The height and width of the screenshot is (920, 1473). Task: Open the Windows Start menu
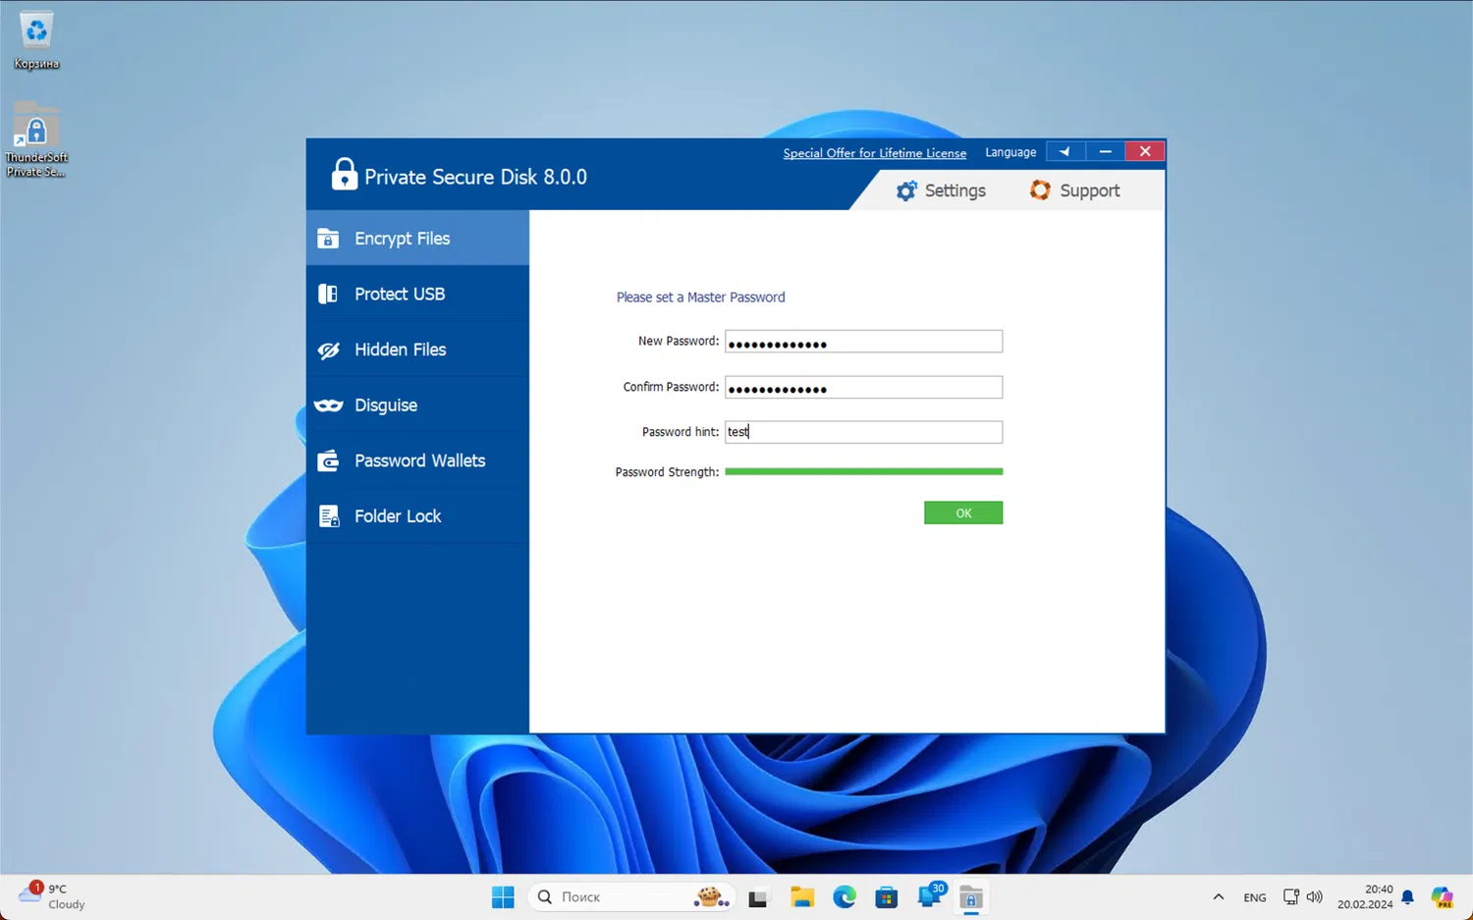click(503, 897)
